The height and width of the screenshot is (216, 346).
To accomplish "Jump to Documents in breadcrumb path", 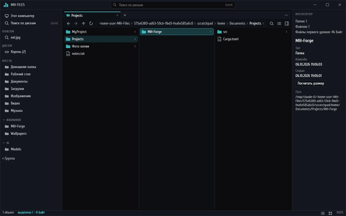I will click(237, 23).
